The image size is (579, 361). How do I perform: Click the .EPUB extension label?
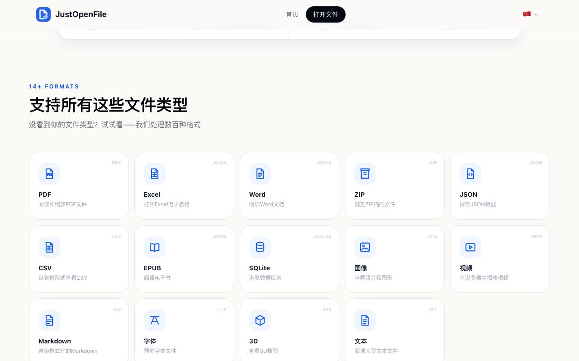tap(220, 236)
